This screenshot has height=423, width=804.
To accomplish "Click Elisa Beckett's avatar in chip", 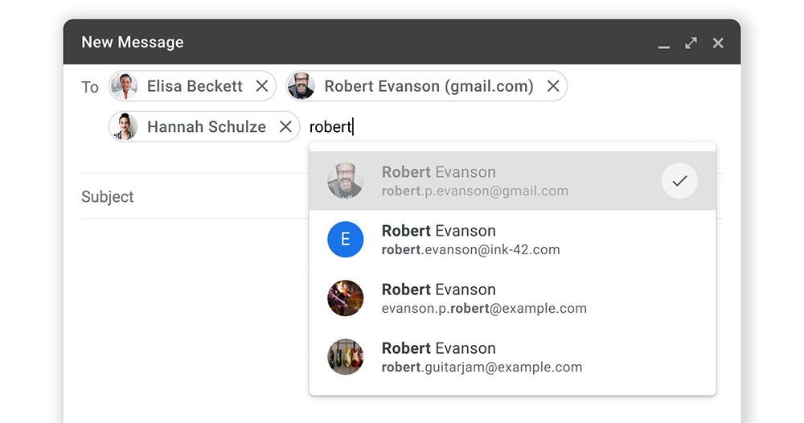I will point(124,86).
